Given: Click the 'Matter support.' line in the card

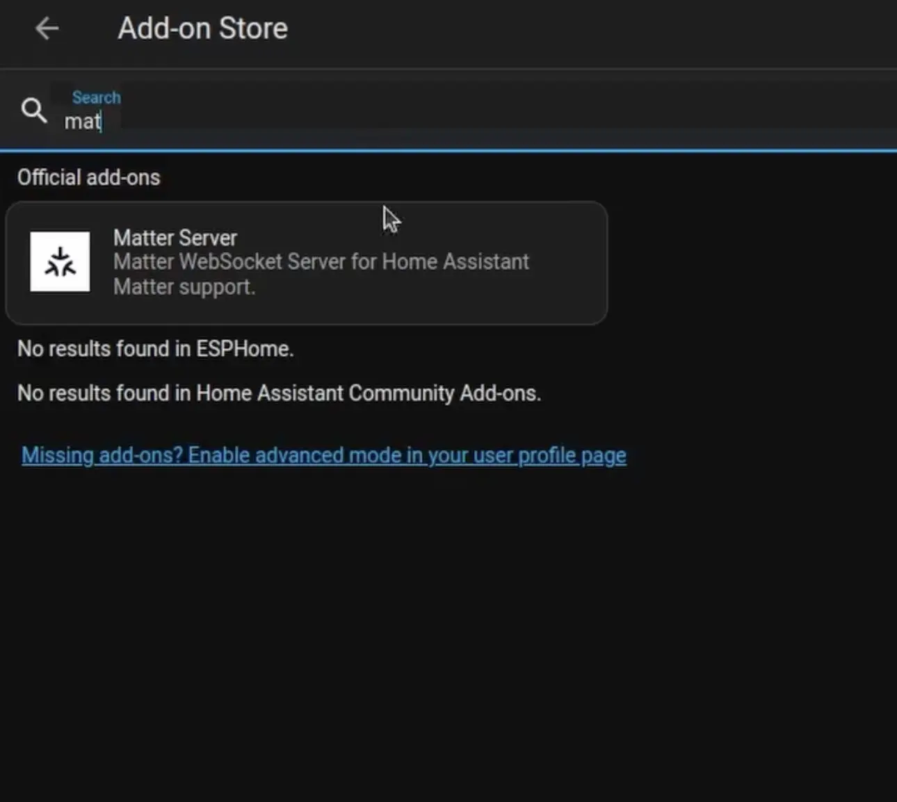Looking at the screenshot, I should point(184,287).
